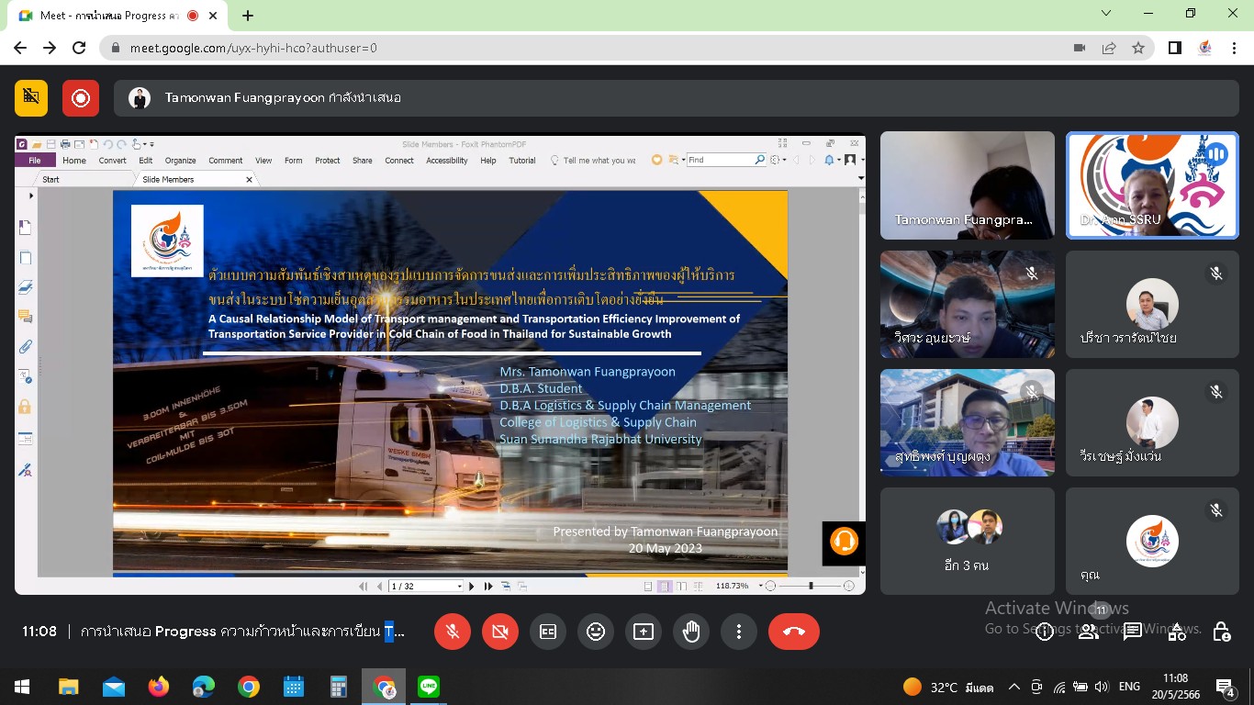1254x705 pixels.
Task: Reload the current page
Action: pos(79,48)
